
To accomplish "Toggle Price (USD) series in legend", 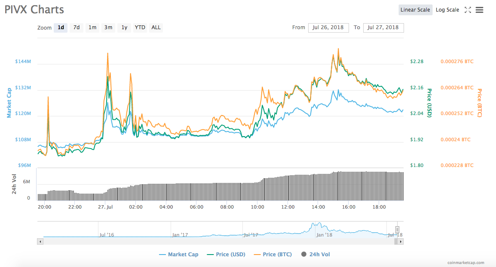I will click(226, 255).
